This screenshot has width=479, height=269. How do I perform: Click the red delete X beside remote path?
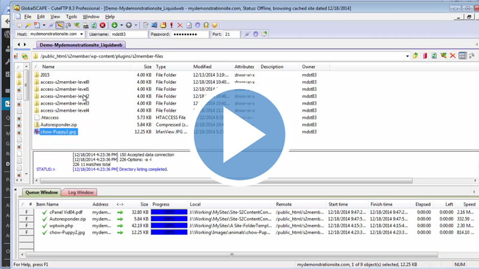click(x=453, y=56)
